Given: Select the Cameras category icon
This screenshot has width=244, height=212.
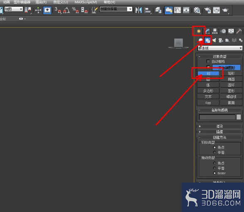Looking at the screenshot, I should [221, 40].
